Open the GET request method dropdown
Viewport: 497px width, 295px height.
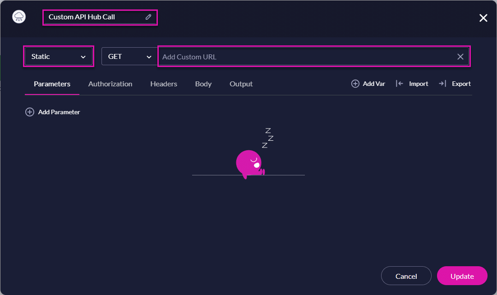pos(129,56)
